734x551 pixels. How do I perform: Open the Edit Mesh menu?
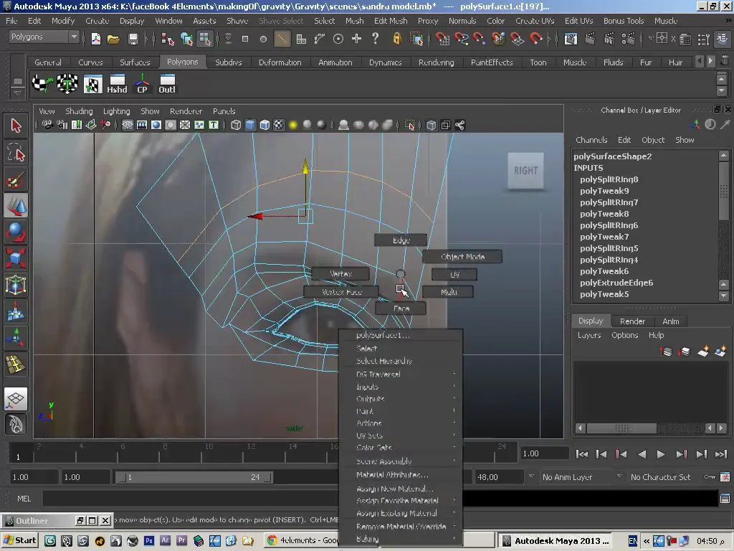click(391, 21)
